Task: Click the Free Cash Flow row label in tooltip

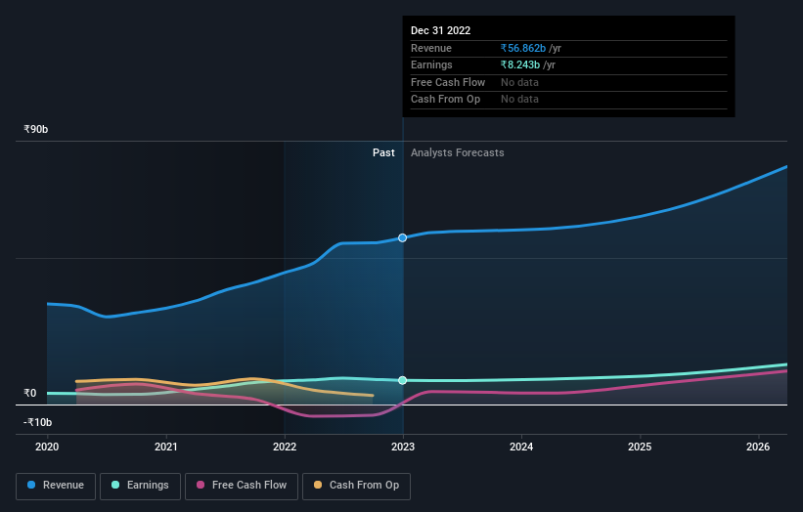Action: [448, 82]
